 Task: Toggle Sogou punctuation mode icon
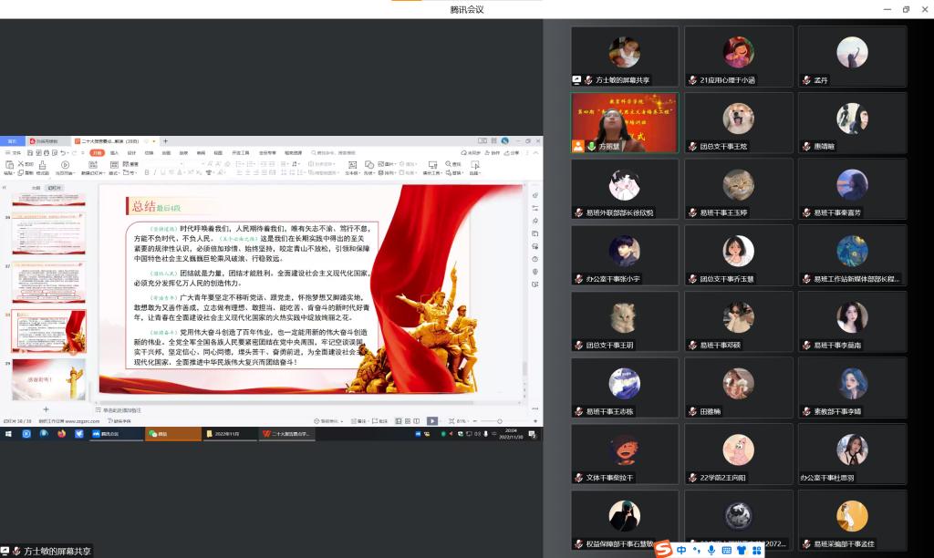click(697, 550)
